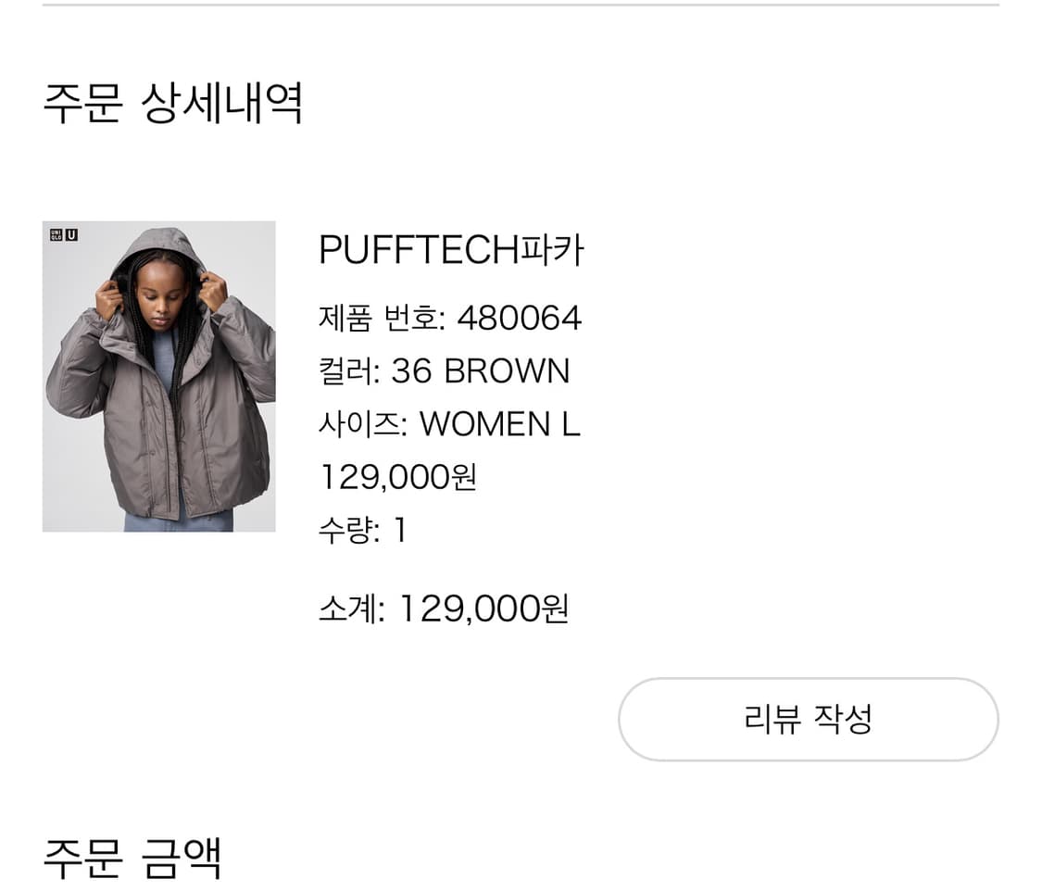This screenshot has height=891, width=1042.
Task: Click the WOMEN L size value
Action: click(501, 424)
